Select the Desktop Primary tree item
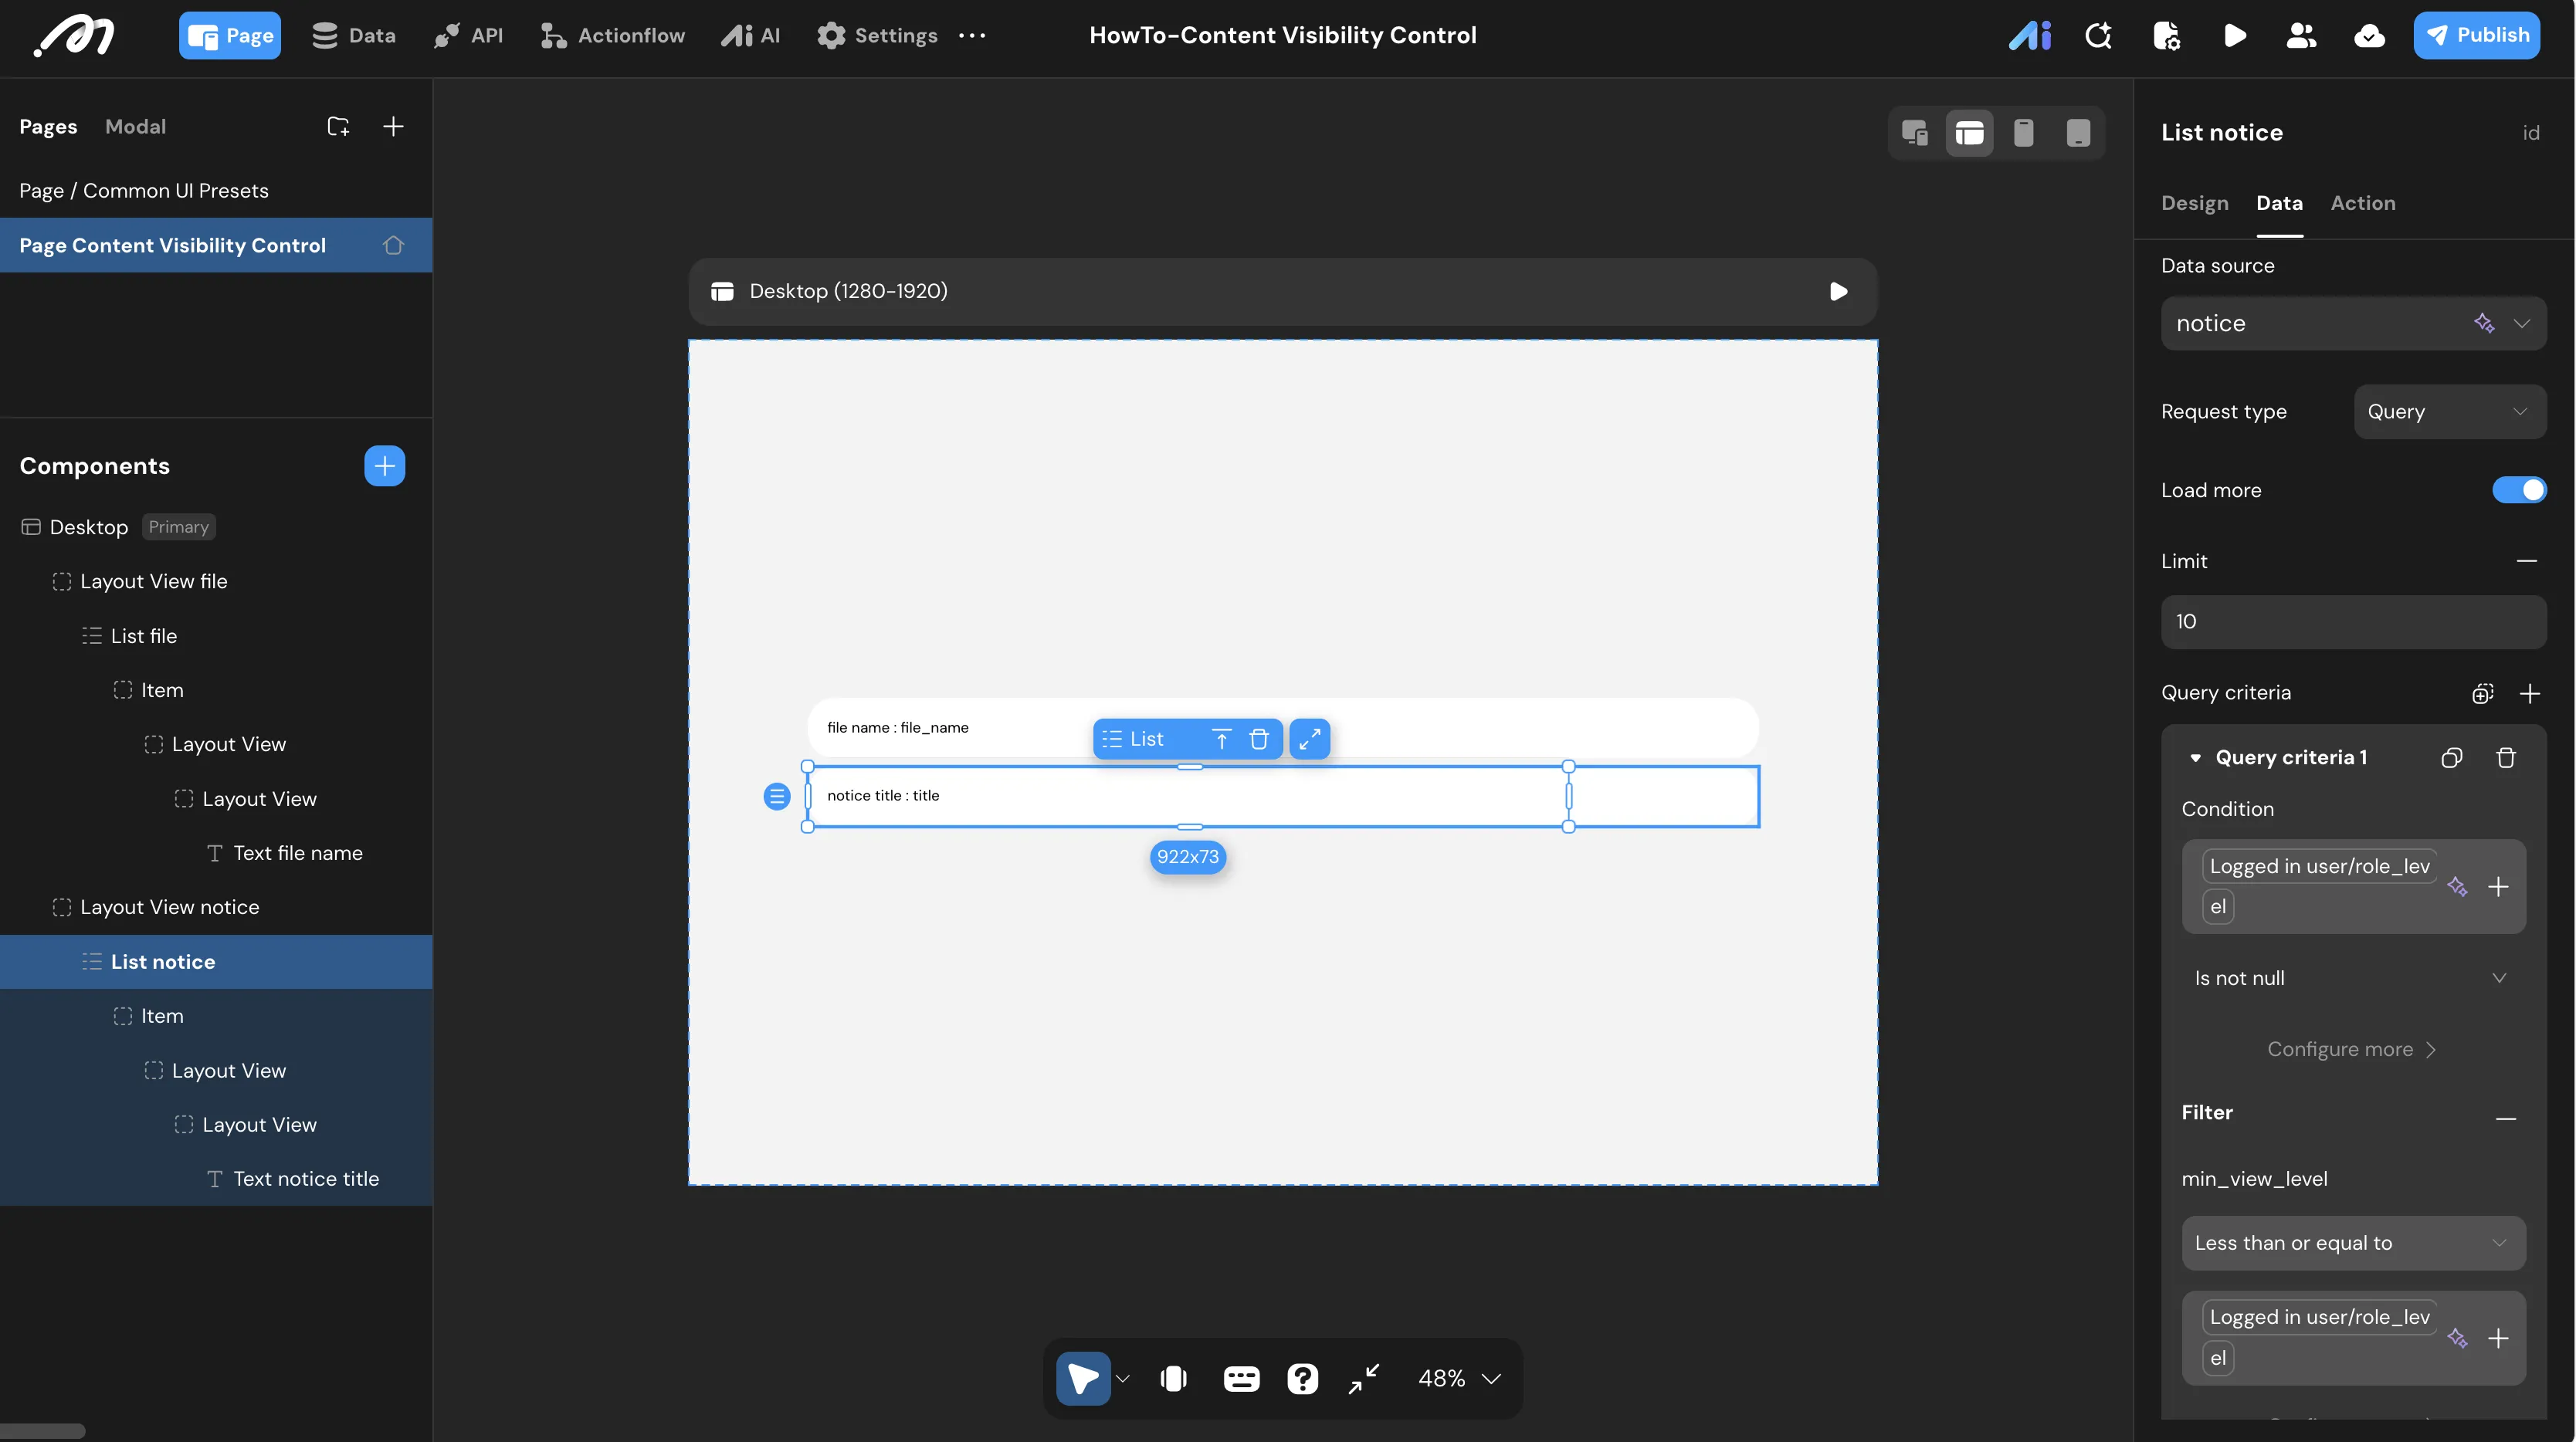The width and height of the screenshot is (2576, 1442). click(216, 527)
